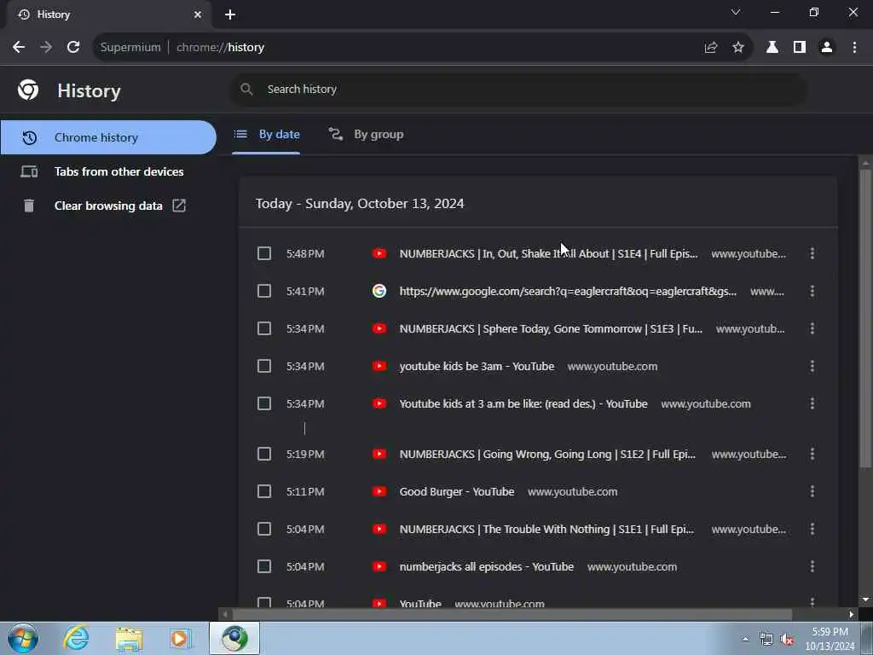
Task: Bookmark this tab with the star icon
Action: tap(738, 48)
